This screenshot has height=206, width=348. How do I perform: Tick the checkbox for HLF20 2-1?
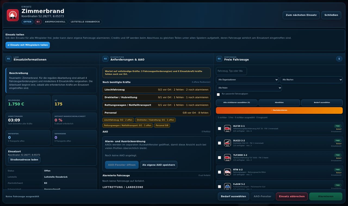tap(219, 129)
